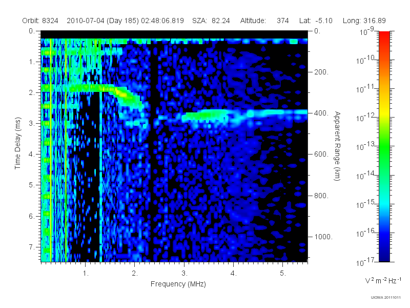The image size is (410, 308).
Task: Click the '5.' tick on time delay axis
Action: 32,185
